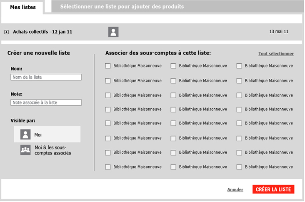The image size is (305, 202).
Task: Click the Note associée à la liste field
Action: pos(46,102)
